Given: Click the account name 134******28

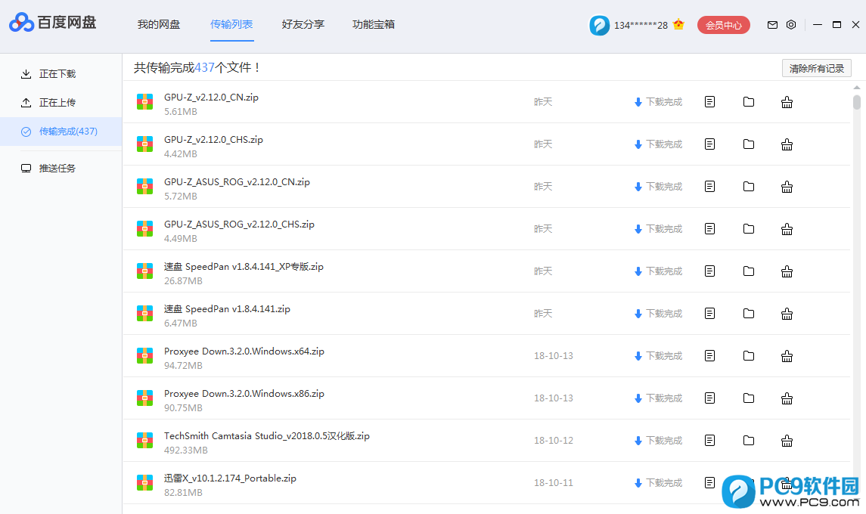Looking at the screenshot, I should coord(641,26).
